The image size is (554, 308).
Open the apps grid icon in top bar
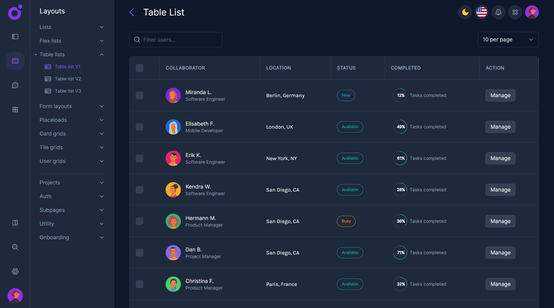coord(515,12)
